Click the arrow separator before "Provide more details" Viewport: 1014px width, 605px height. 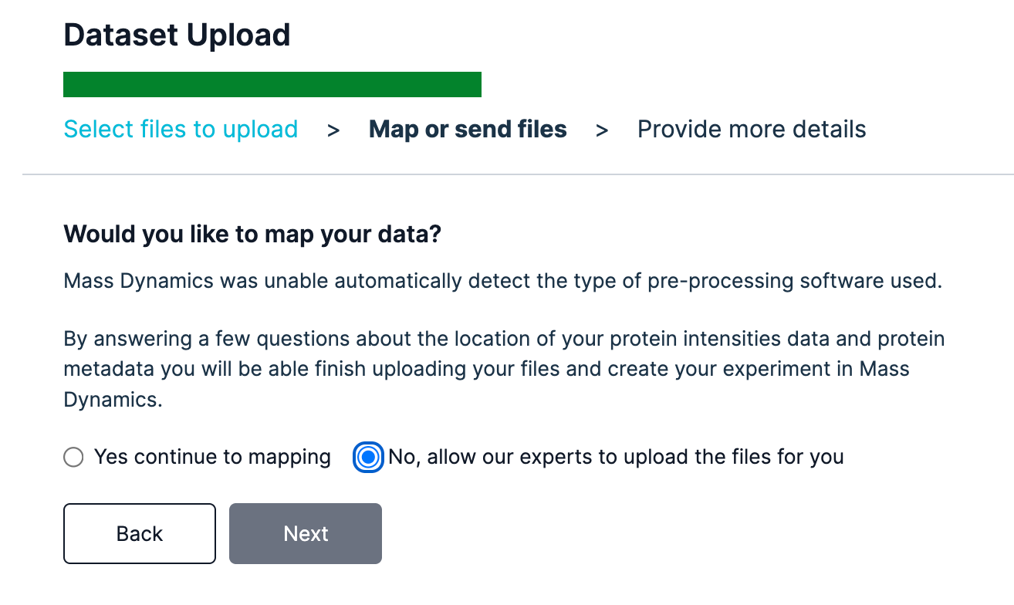point(602,130)
